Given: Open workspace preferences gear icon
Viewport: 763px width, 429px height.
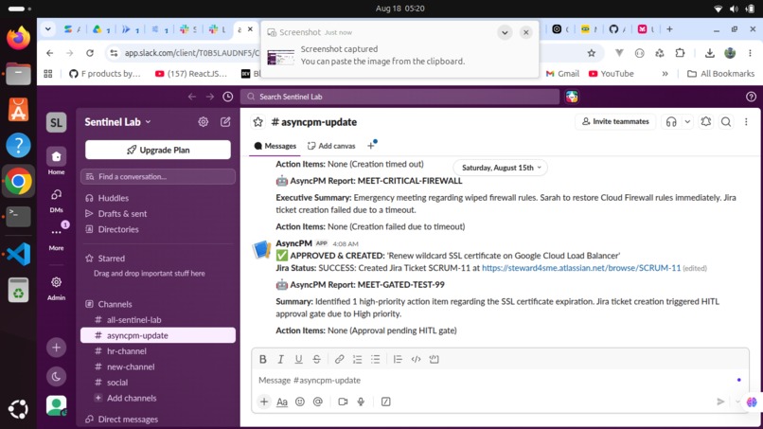Looking at the screenshot, I should coord(203,122).
